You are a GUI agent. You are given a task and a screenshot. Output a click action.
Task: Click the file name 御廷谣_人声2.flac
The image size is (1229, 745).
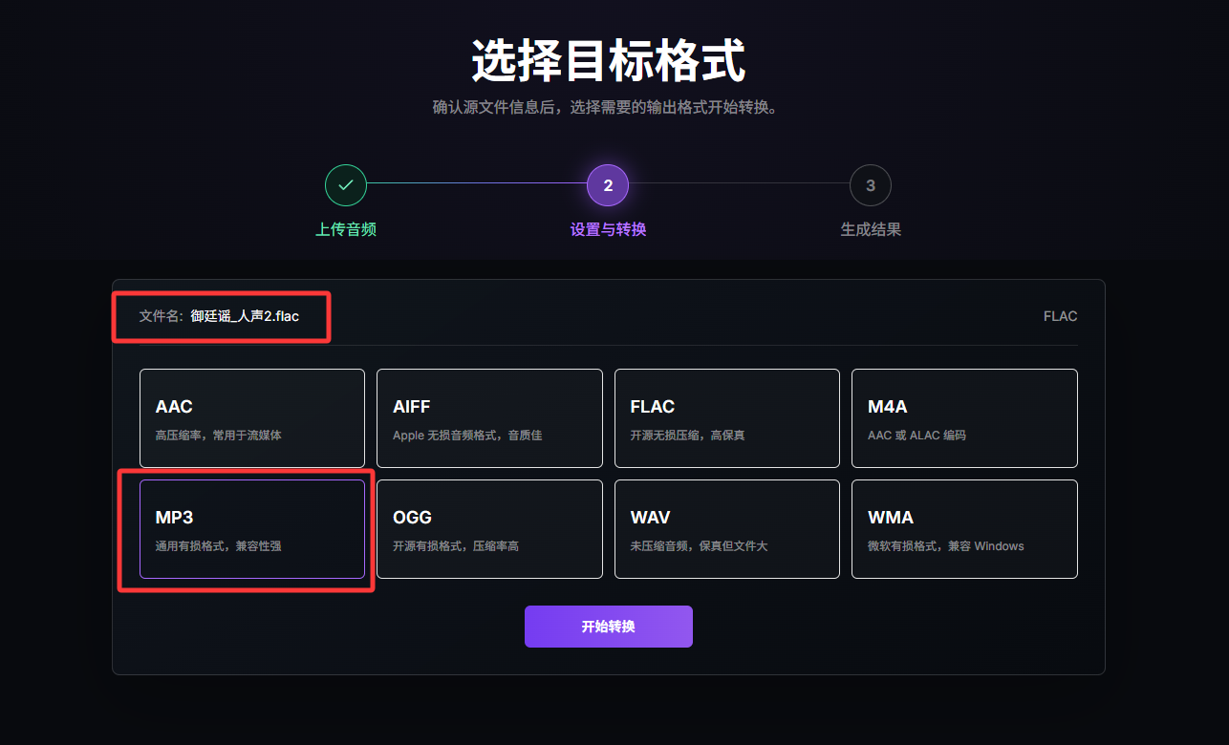(245, 316)
